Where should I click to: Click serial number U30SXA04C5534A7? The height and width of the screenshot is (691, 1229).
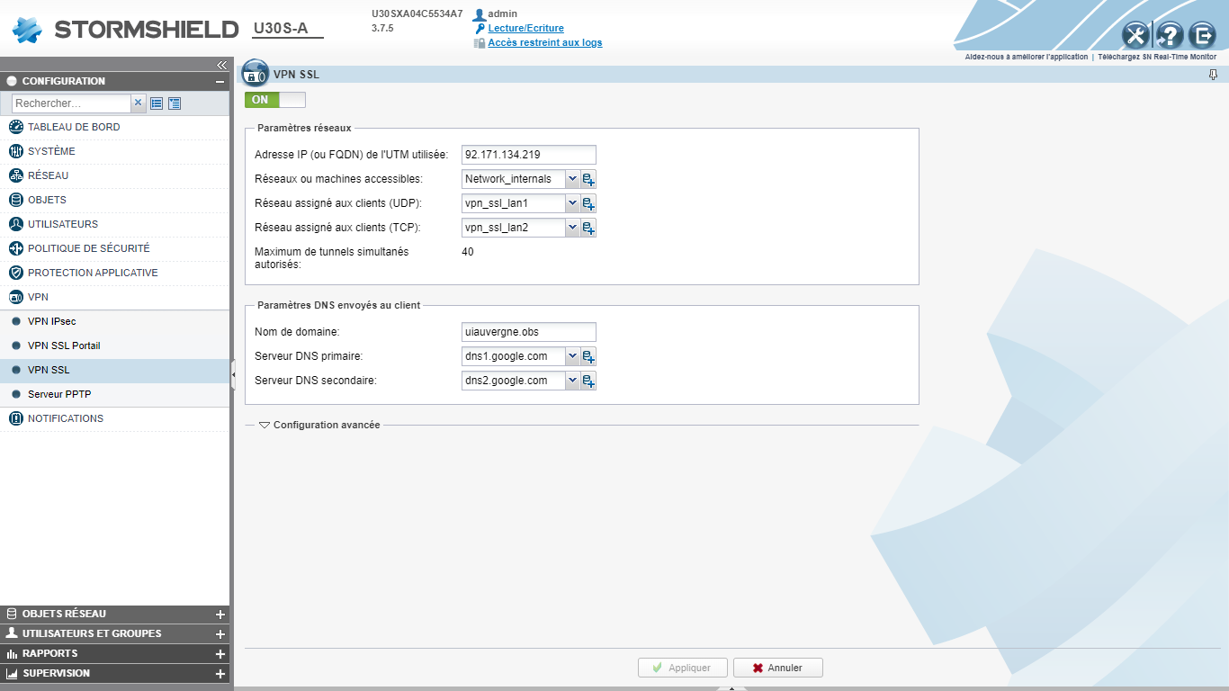coord(417,13)
